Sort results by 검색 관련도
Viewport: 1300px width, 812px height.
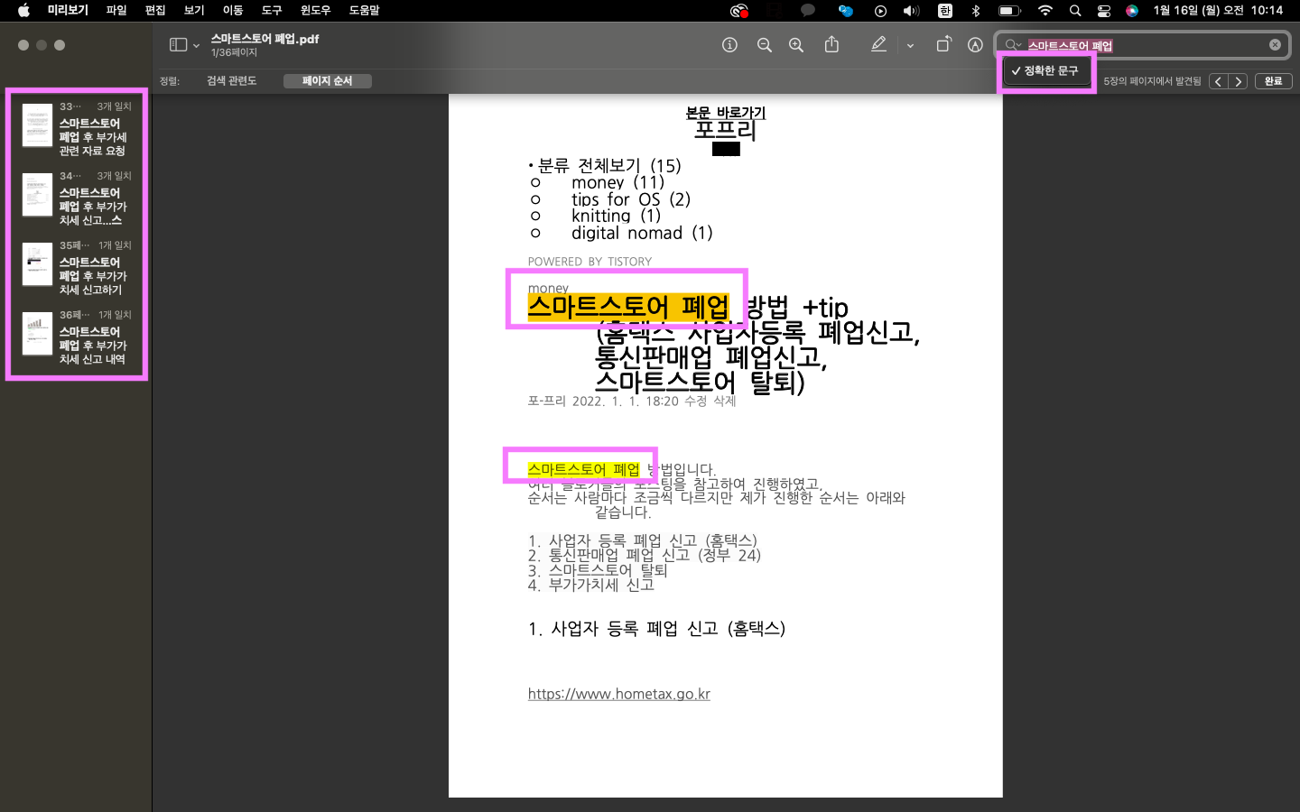point(231,81)
